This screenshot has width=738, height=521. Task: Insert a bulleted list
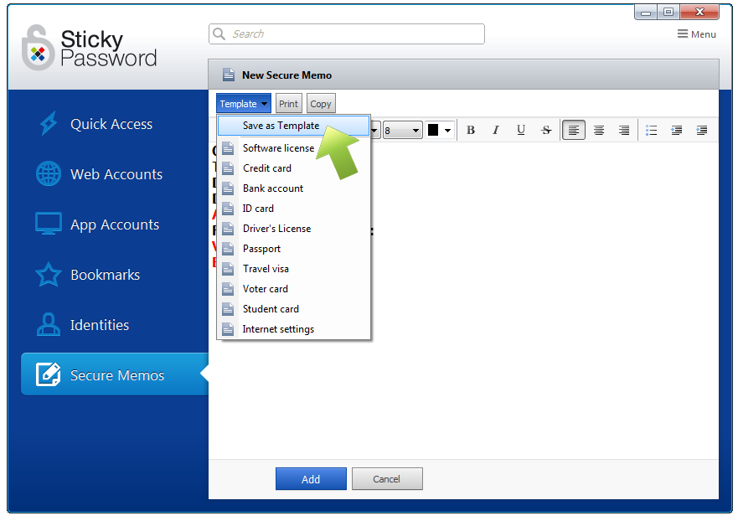tap(652, 131)
